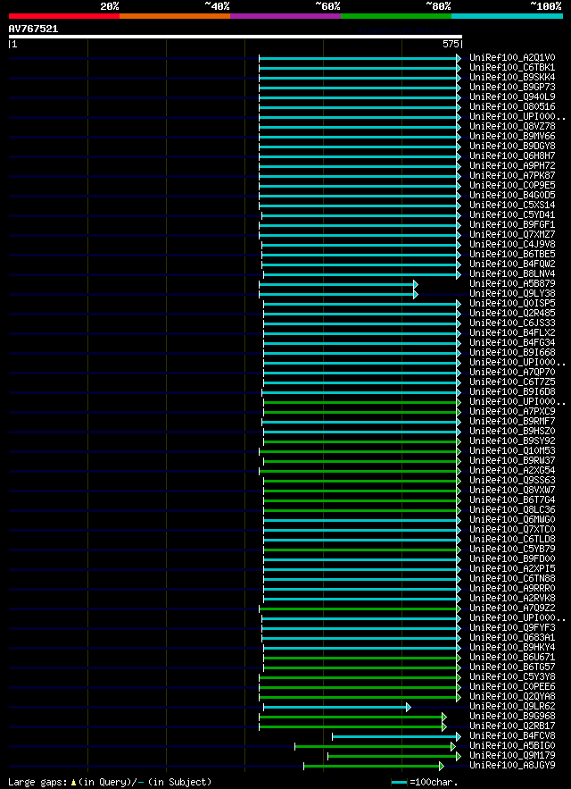
Task: Click UniRef100_C0PEE6 label
Action: pos(512,688)
